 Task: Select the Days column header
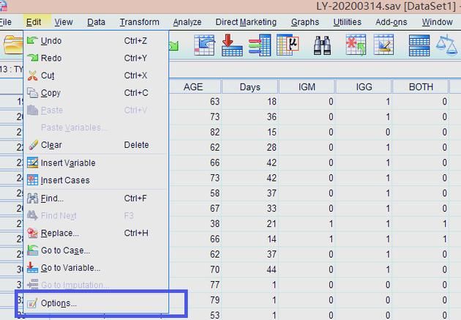(250, 87)
